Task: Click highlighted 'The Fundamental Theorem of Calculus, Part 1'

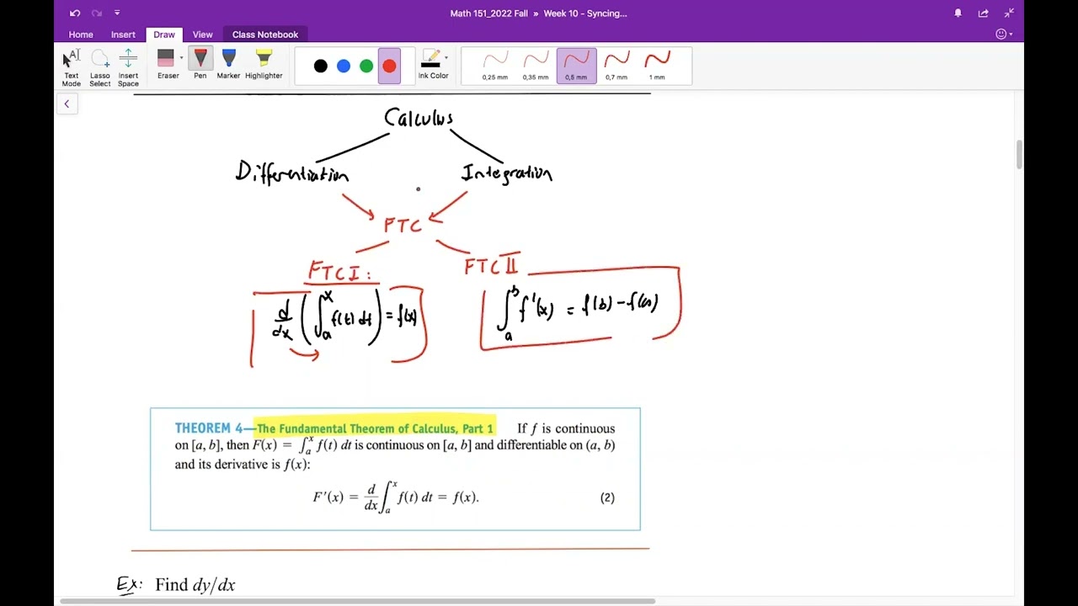Action: tap(375, 428)
